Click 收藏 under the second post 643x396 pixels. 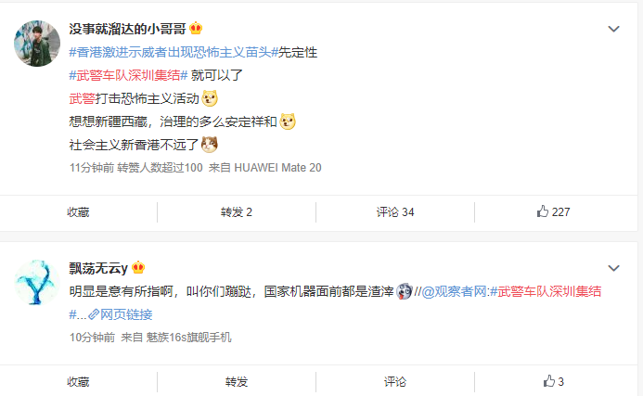78,382
